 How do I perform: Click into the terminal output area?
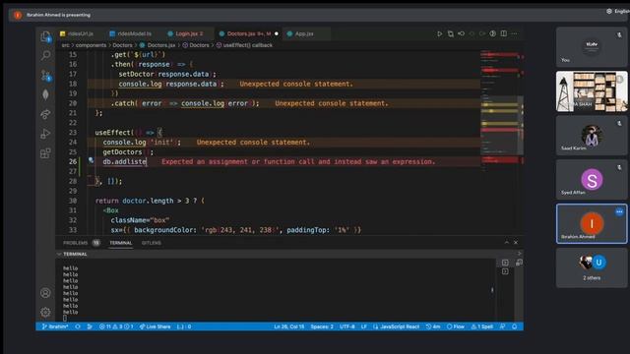(276, 290)
